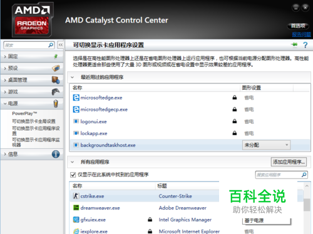Collapse the 最近用过的应用程序 section

pyautogui.click(x=72, y=78)
